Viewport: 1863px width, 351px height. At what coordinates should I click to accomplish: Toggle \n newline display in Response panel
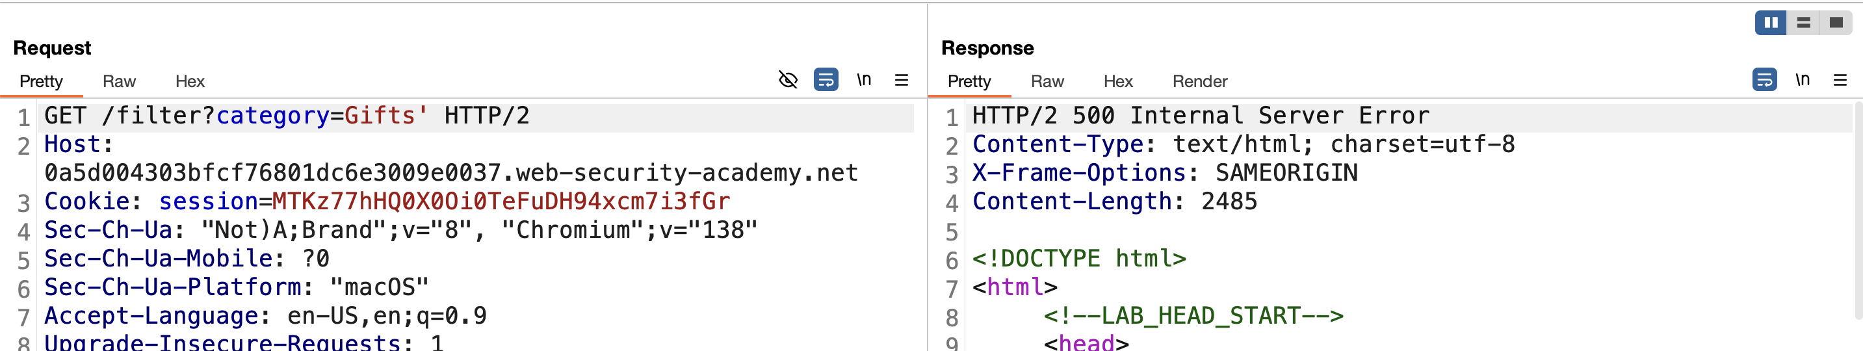[x=1803, y=79]
